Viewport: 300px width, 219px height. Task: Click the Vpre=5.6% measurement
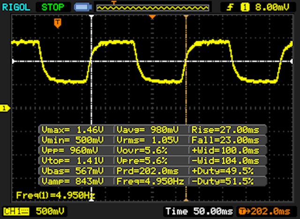pos(142,161)
